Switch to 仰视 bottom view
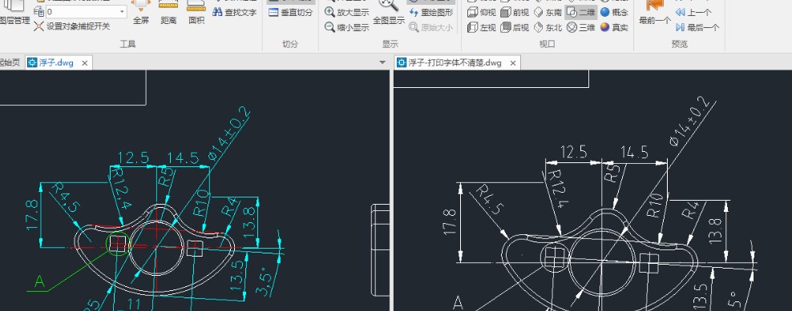The image size is (792, 311). pyautogui.click(x=482, y=13)
